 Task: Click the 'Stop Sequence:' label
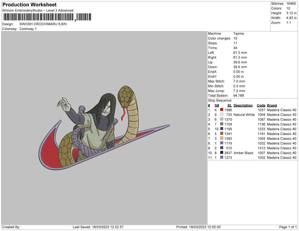pyautogui.click(x=220, y=101)
